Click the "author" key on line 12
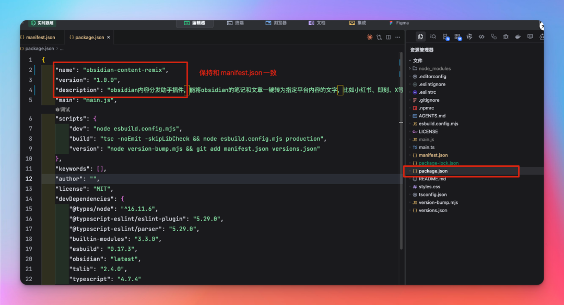Viewport: 564px width, 305px height. point(69,179)
